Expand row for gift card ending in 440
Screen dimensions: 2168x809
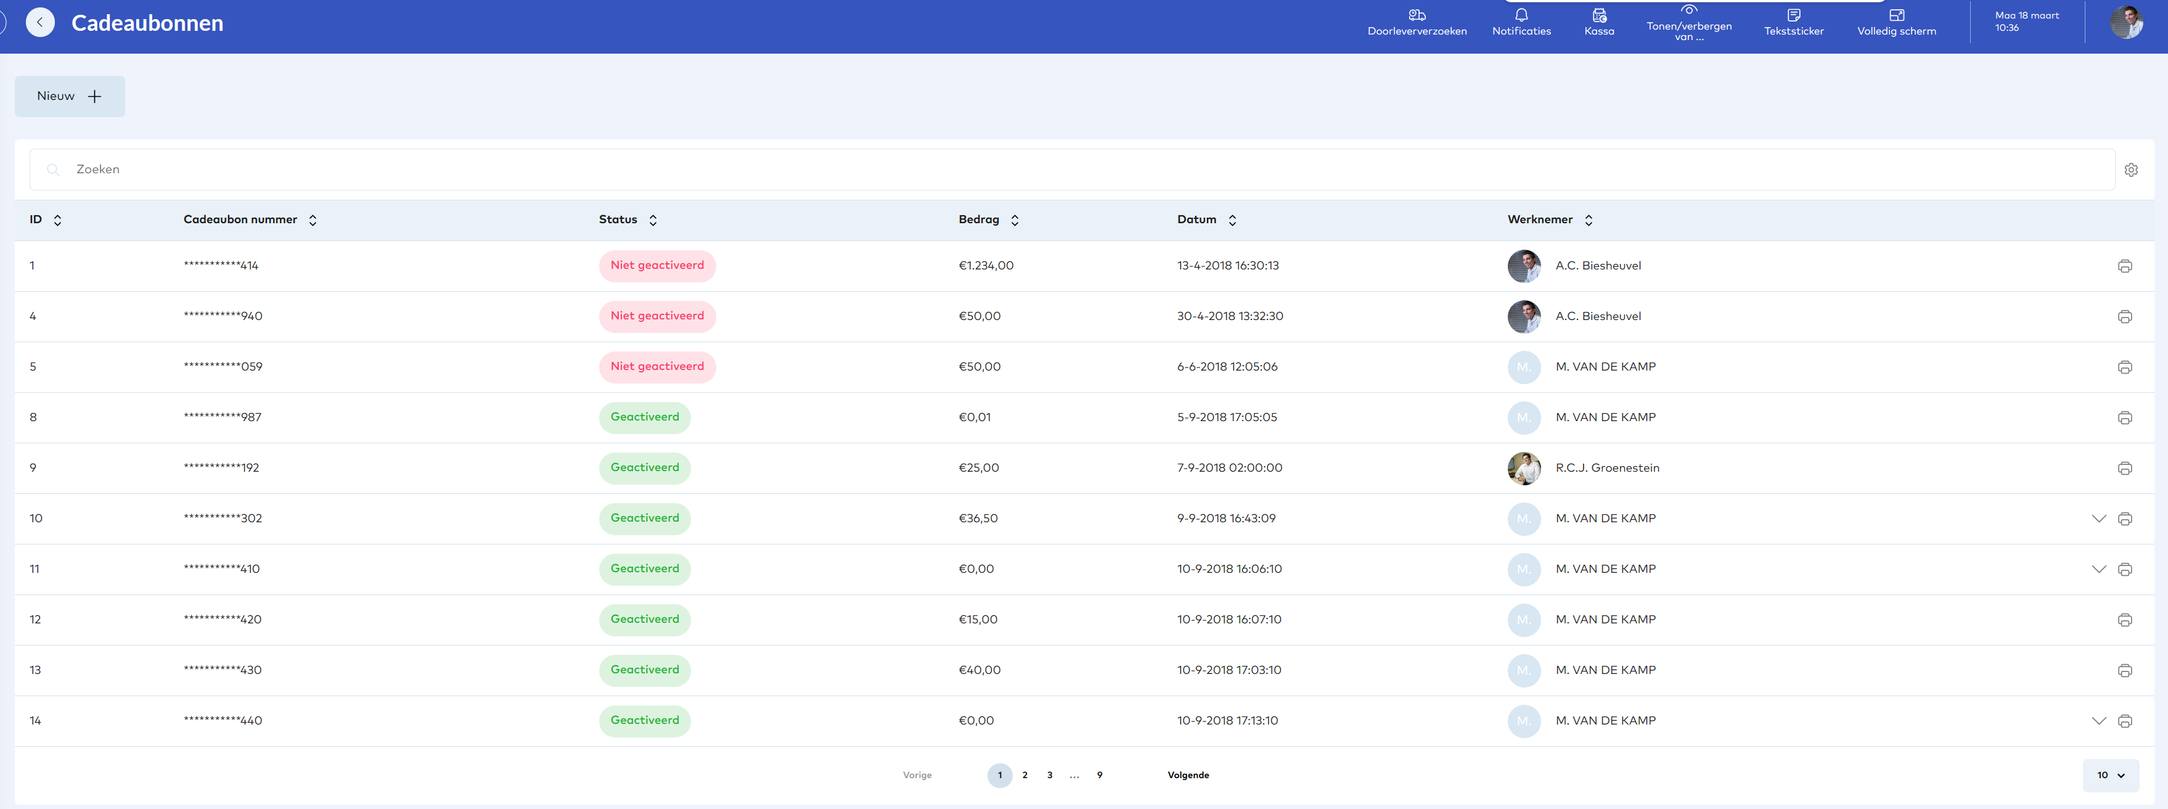click(2098, 721)
